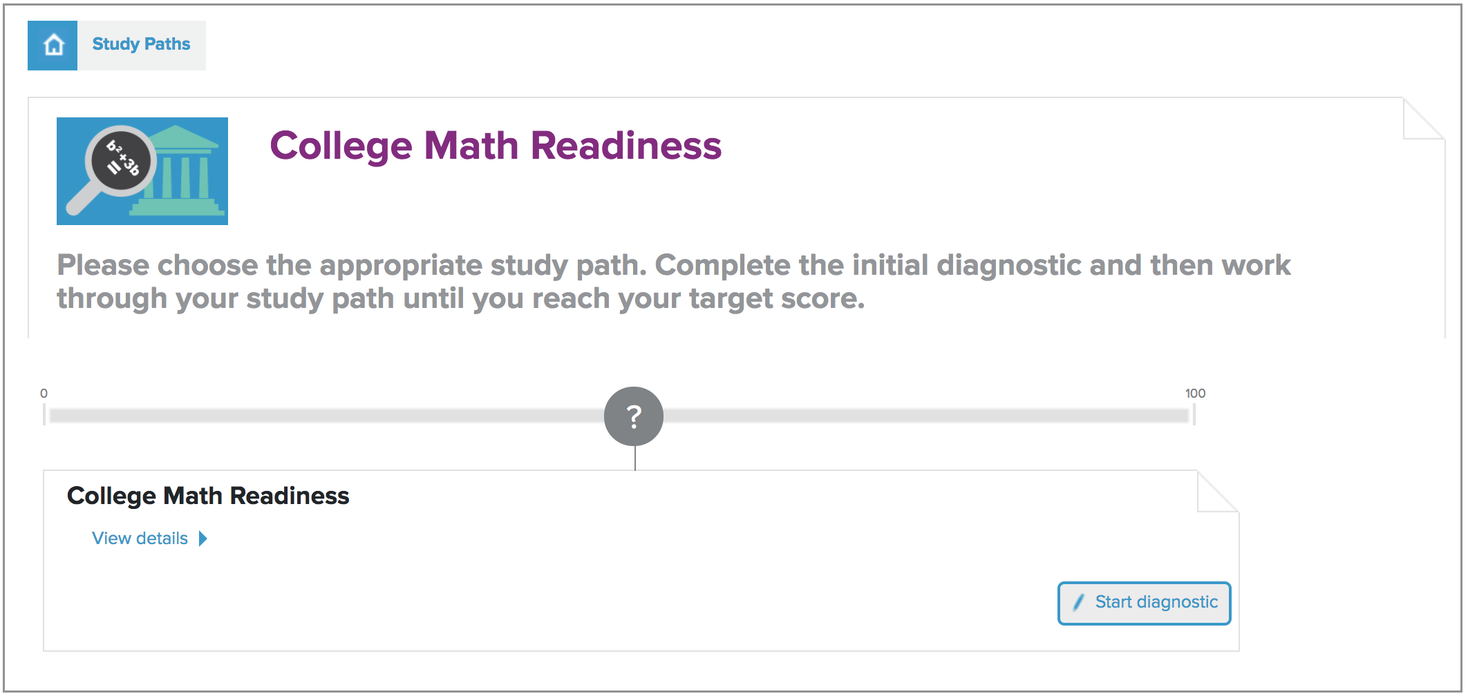1468x696 pixels.
Task: Open the View details link
Action: 140,539
